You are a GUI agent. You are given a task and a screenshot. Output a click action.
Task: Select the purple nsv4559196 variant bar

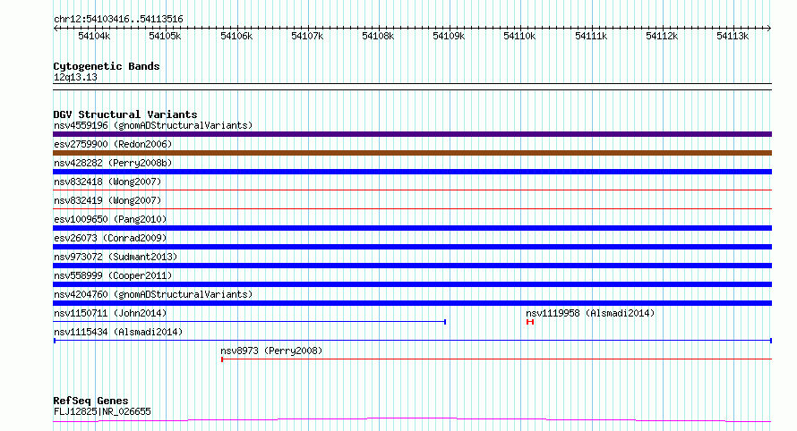[412, 134]
